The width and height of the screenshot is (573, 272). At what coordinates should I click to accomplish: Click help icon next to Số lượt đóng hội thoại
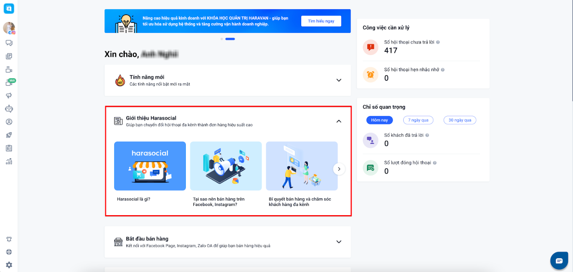pyautogui.click(x=435, y=163)
